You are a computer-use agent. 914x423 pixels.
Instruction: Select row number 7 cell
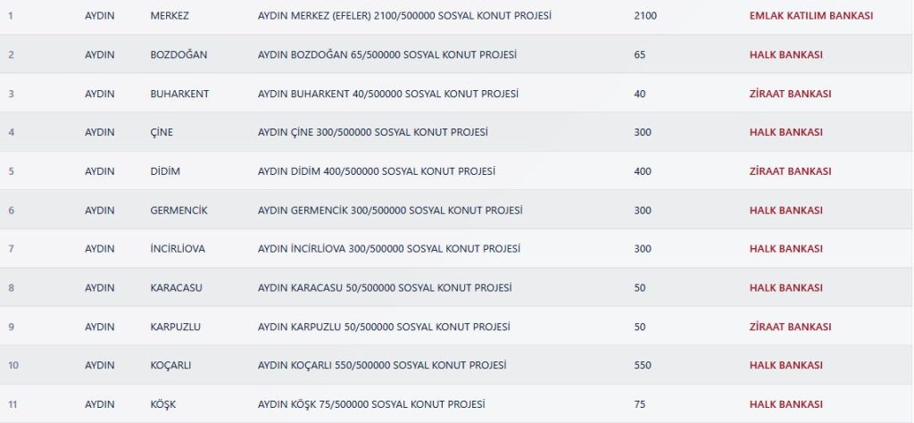coord(11,249)
